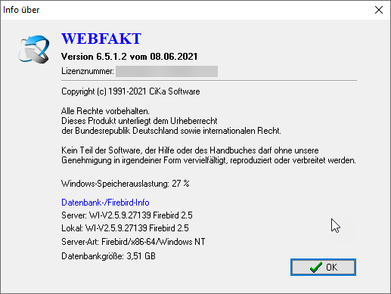Click the Datenbankgröße: 3,51 GB line
The height and width of the screenshot is (294, 391).
[108, 256]
